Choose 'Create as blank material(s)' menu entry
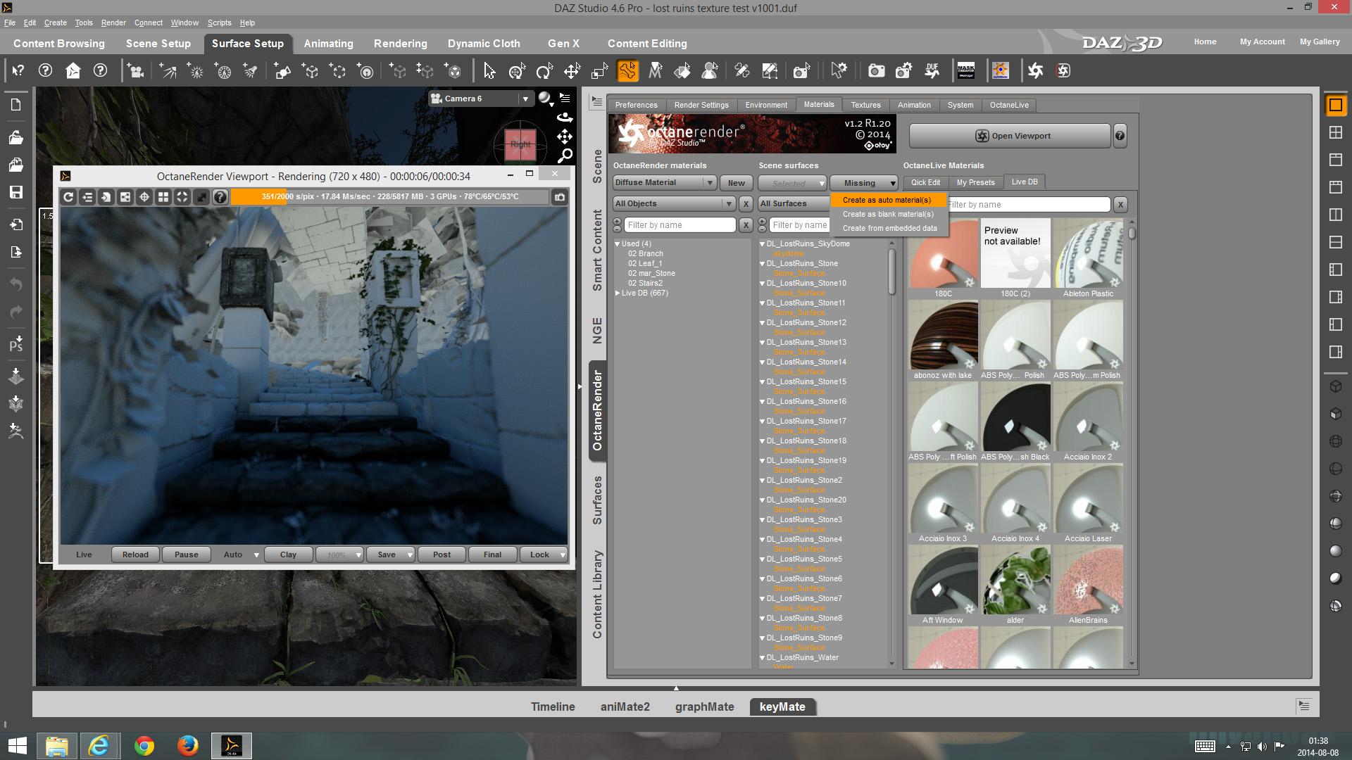The width and height of the screenshot is (1352, 760). 888,215
